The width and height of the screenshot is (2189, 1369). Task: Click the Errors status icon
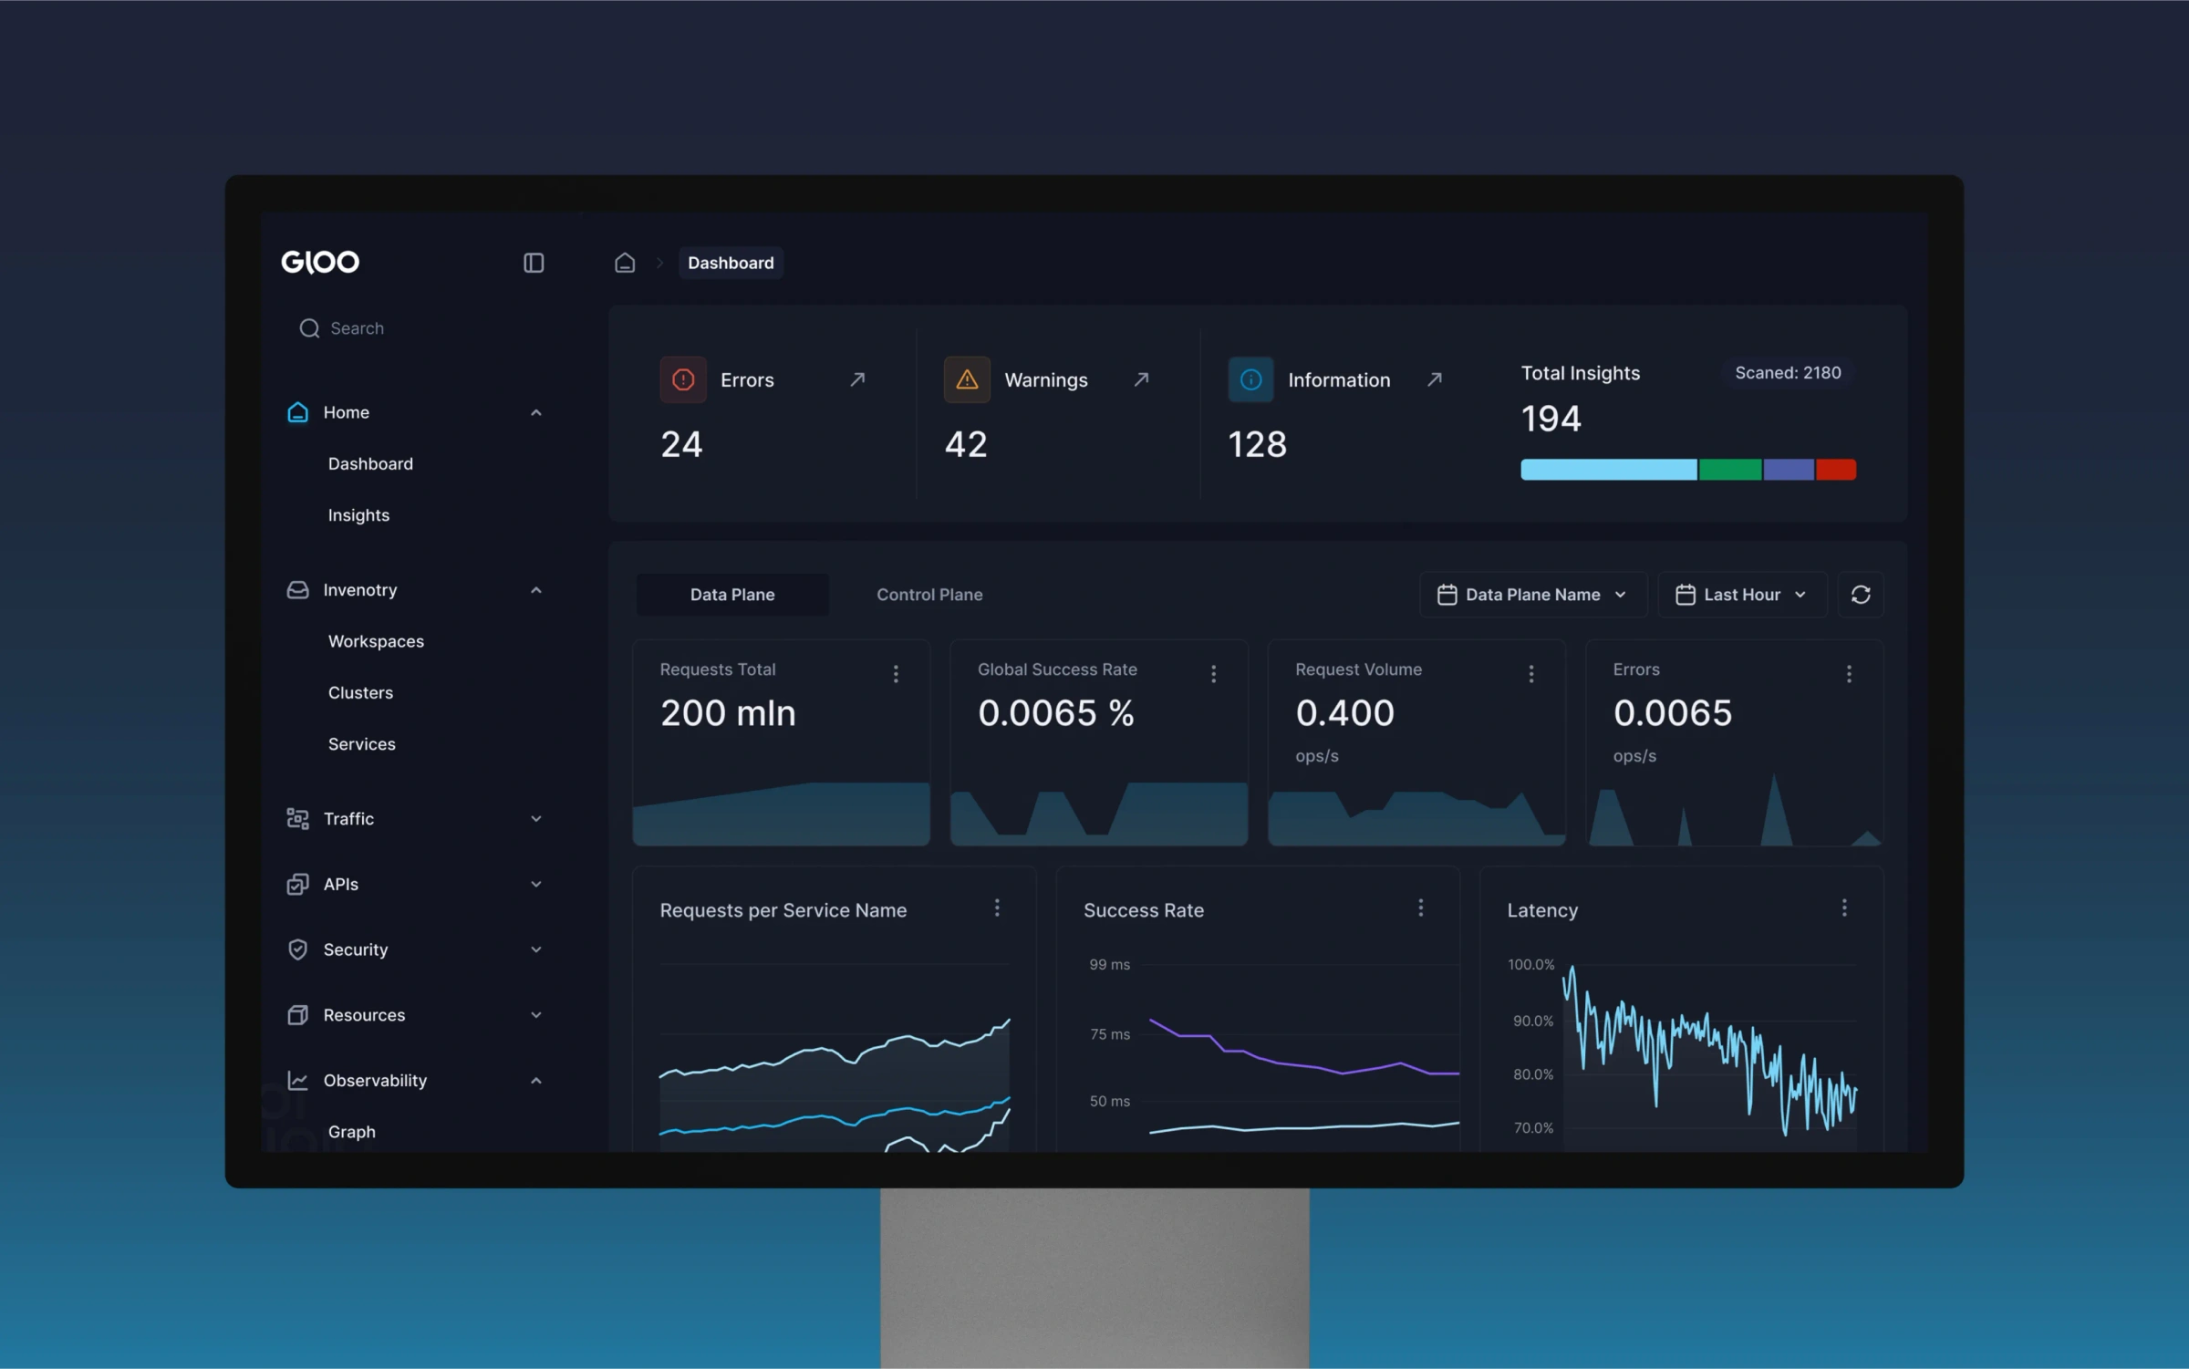click(x=683, y=379)
